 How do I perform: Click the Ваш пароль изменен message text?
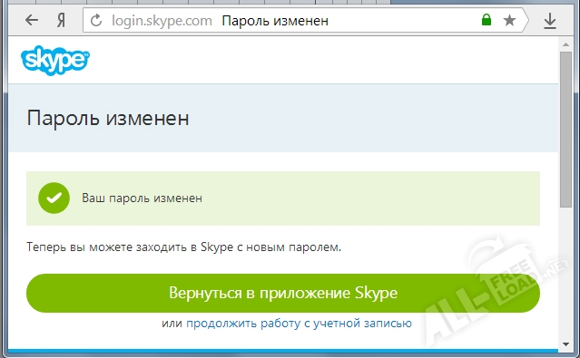tap(142, 198)
